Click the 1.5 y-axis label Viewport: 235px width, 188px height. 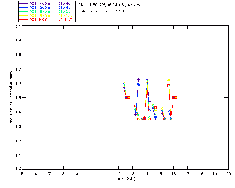pos(18,98)
